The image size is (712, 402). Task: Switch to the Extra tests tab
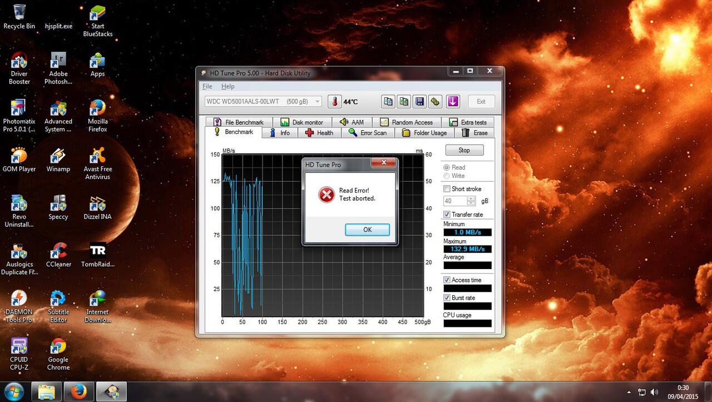point(467,122)
